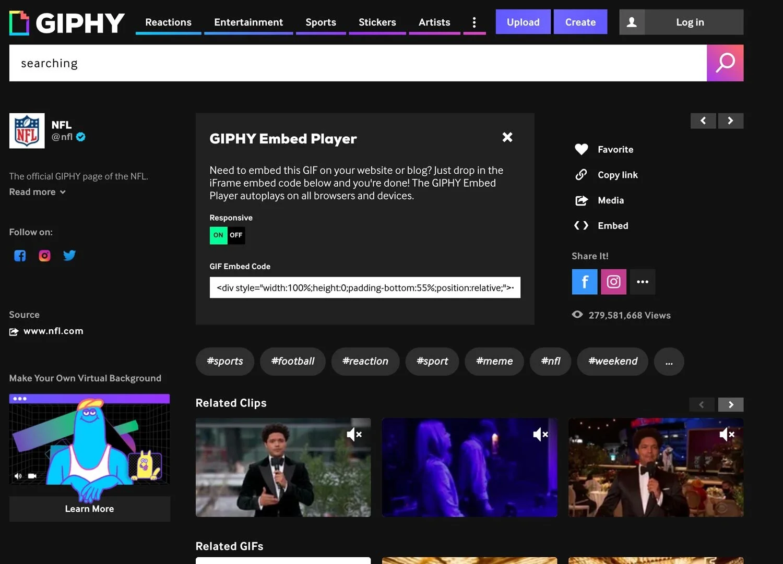Select the GIF Embed Code text field
The width and height of the screenshot is (783, 564).
(x=365, y=287)
